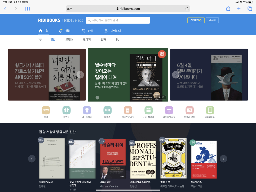Tap the battery status indicator

point(251,2)
